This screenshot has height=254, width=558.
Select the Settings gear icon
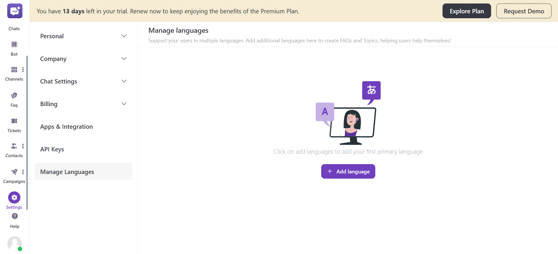(14, 197)
